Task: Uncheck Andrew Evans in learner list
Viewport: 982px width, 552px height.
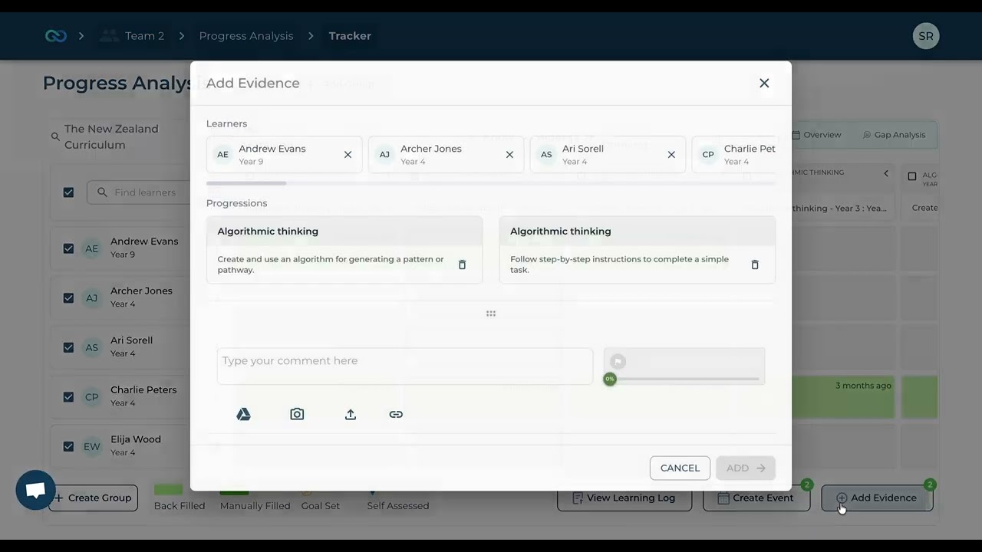Action: [x=68, y=248]
